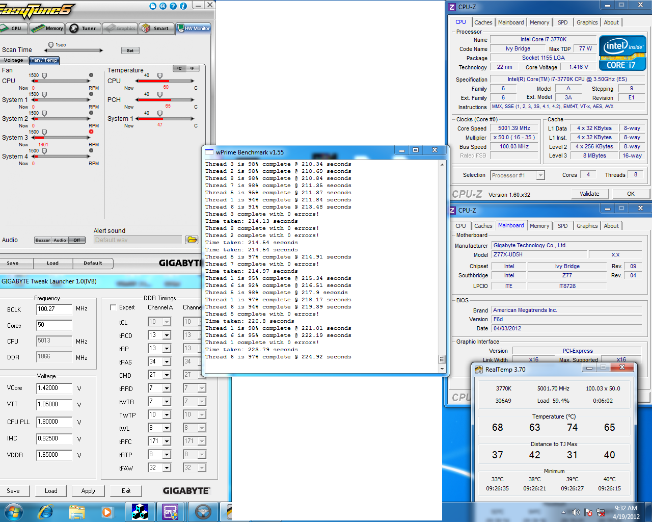Image resolution: width=652 pixels, height=522 pixels.
Task: Open the tRFC Channel A dropdown
Action: click(x=167, y=441)
